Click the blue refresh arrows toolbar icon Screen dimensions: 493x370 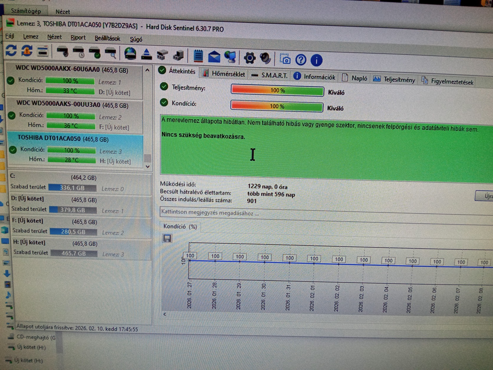[11, 50]
